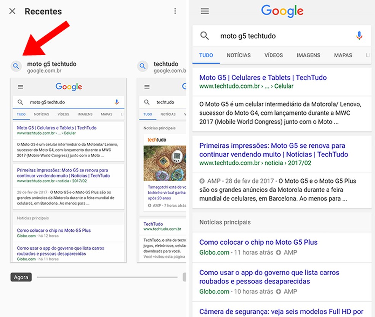Open "Moto G5 | Celulares e Tablets" link in first thumbnail
The height and width of the screenshot is (317, 375).
57,128
